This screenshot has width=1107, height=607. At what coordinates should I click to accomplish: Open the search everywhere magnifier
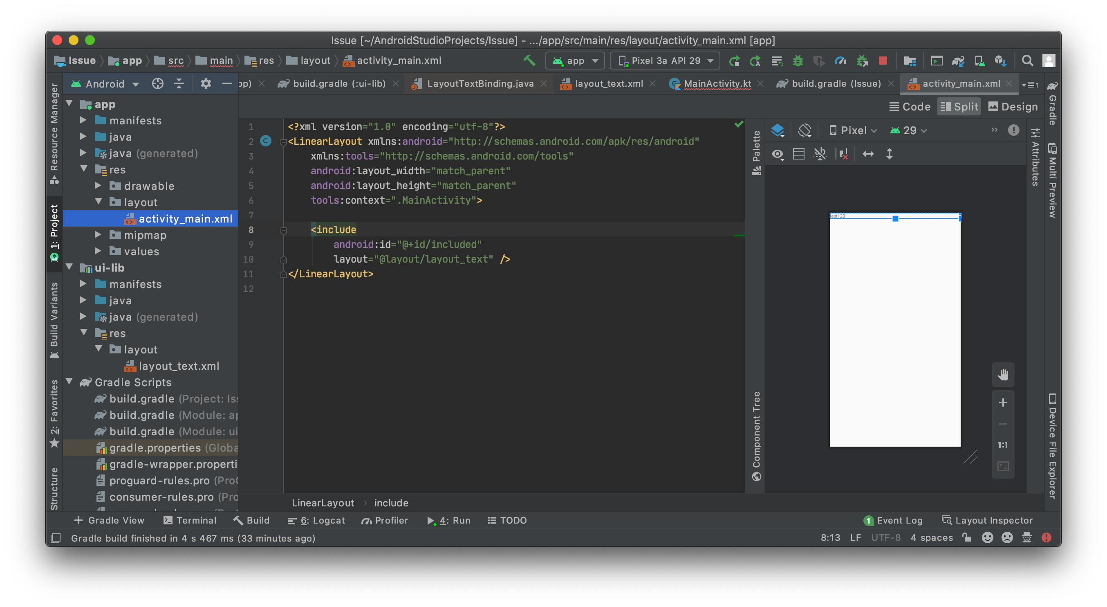[1027, 61]
